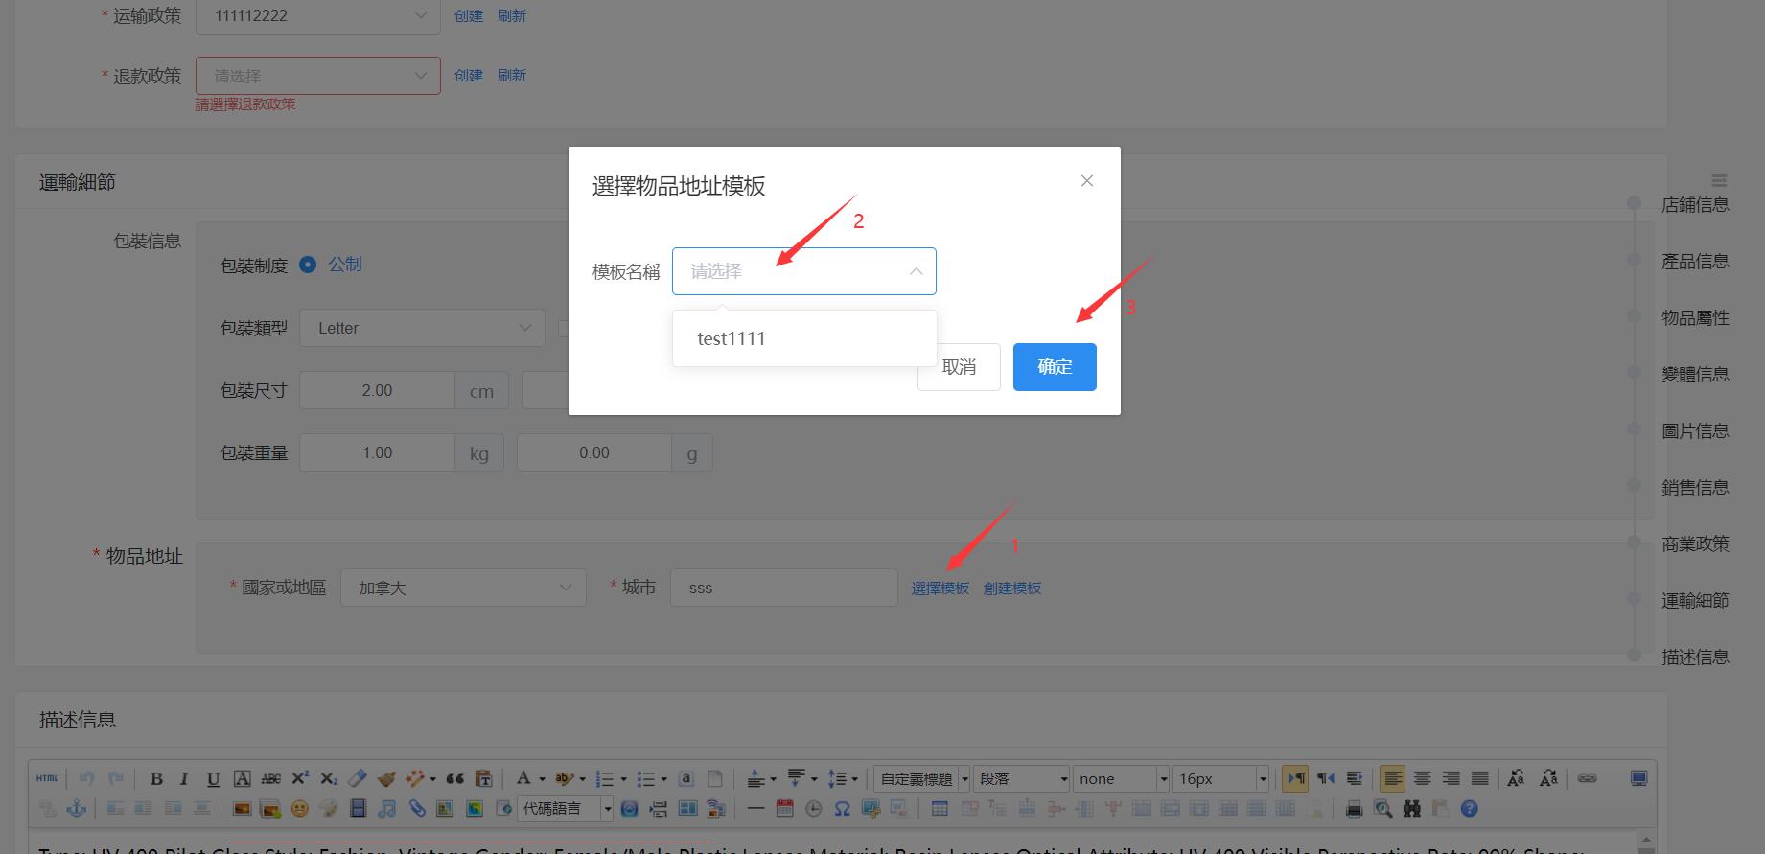Viewport: 1765px width, 854px height.
Task: Click the emoticon smiley icon
Action: [x=299, y=809]
